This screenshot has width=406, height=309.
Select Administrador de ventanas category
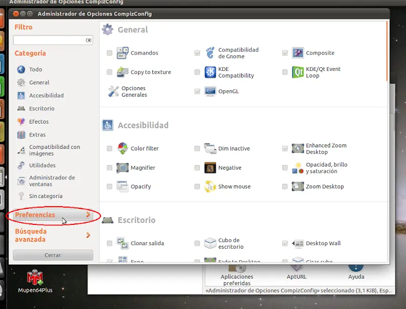52,181
